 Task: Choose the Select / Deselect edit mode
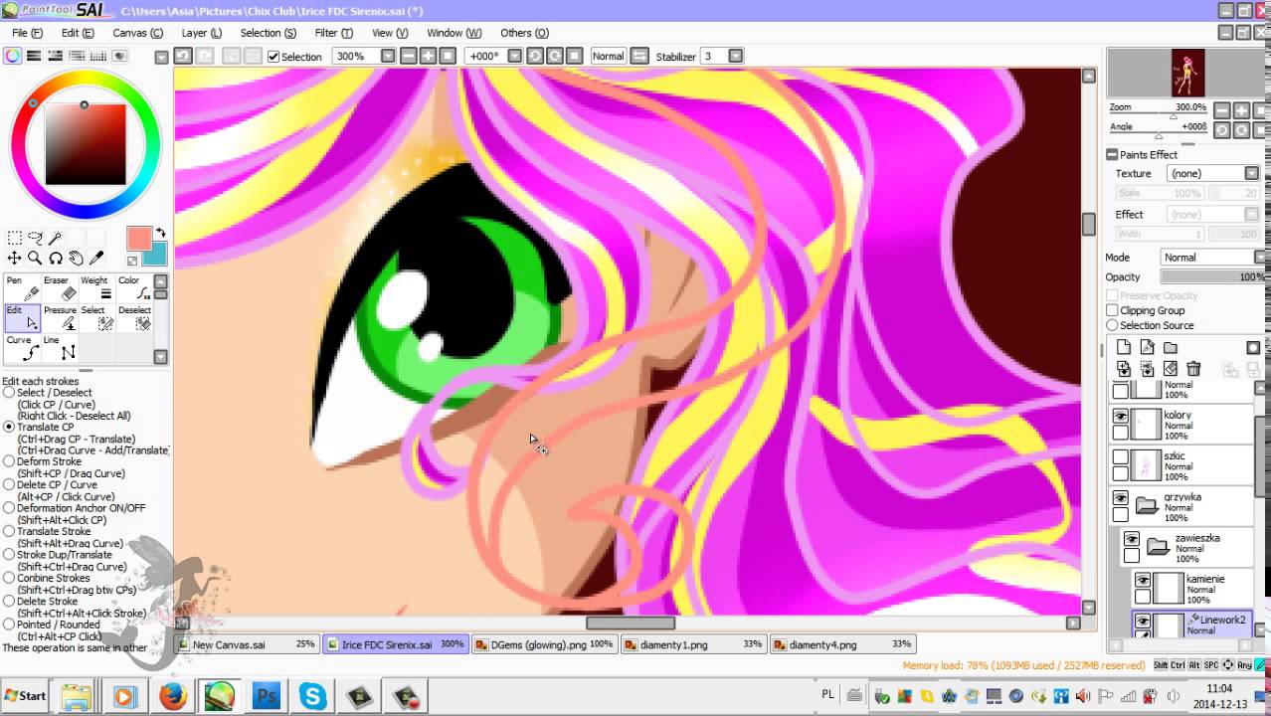[9, 393]
